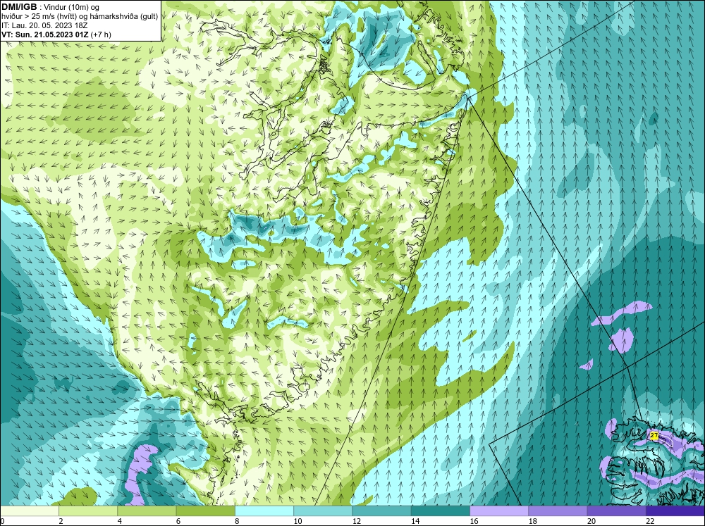The width and height of the screenshot is (705, 526).
Task: Click the scale label "22"
Action: tap(650, 521)
